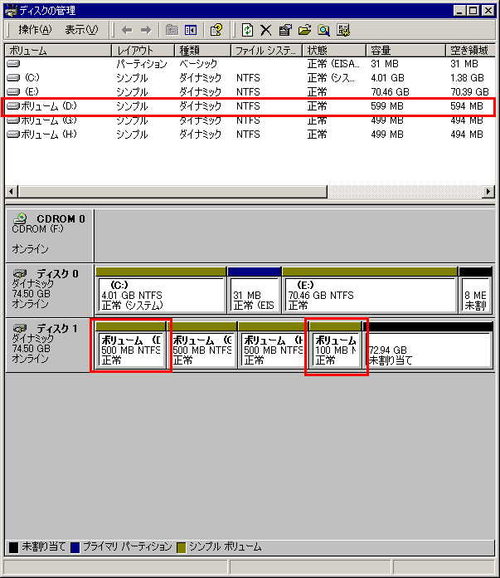
Task: Sort list by ボリューム column header
Action: pos(56,50)
